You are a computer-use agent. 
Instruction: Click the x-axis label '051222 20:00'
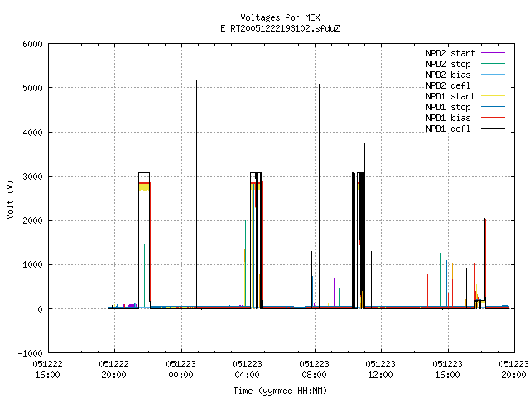click(x=114, y=370)
